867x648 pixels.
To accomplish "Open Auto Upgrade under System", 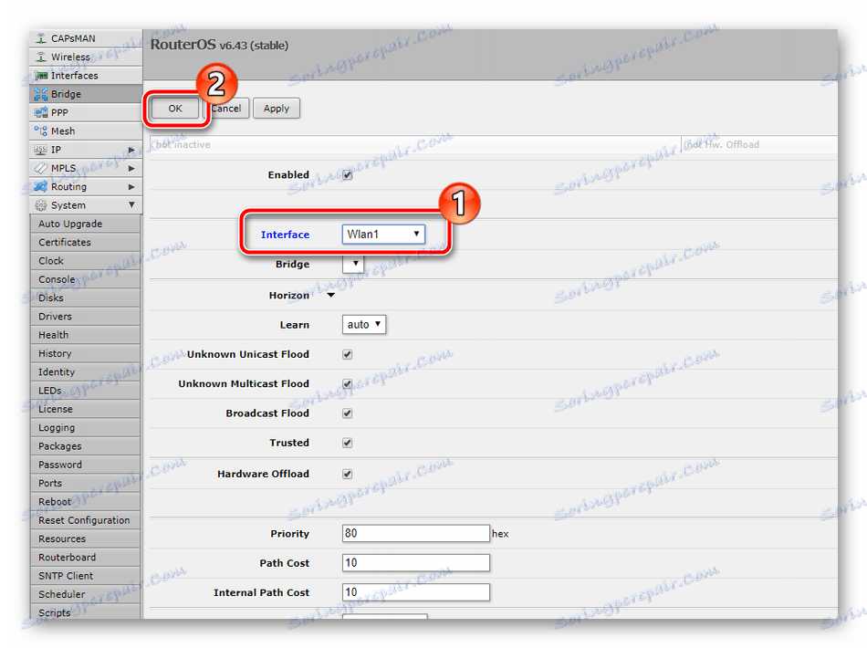I will point(85,224).
